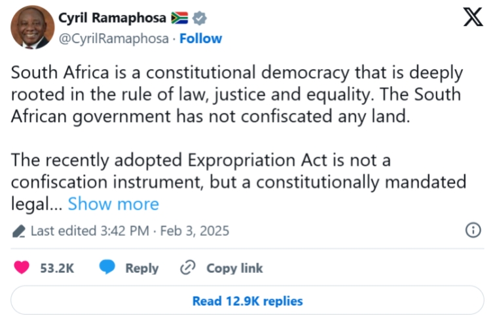Click the constitutional democracy paragraph text

236,95
